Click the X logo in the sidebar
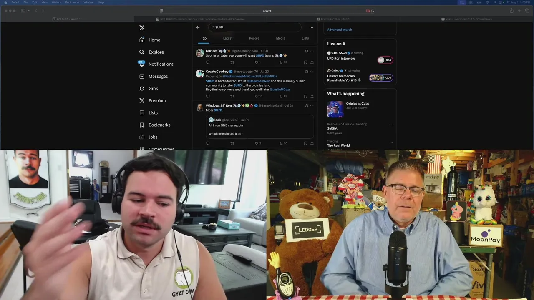 point(142,27)
